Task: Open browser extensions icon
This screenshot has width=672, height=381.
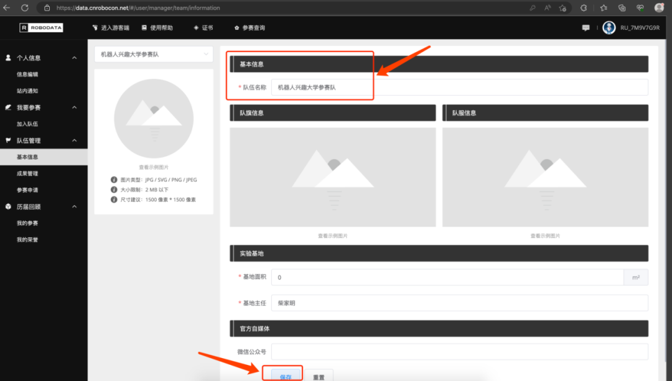Action: (584, 7)
